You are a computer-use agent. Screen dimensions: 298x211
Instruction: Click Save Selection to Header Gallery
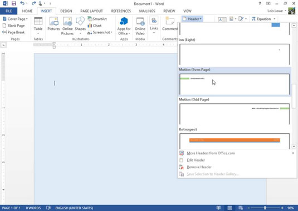(x=237, y=174)
